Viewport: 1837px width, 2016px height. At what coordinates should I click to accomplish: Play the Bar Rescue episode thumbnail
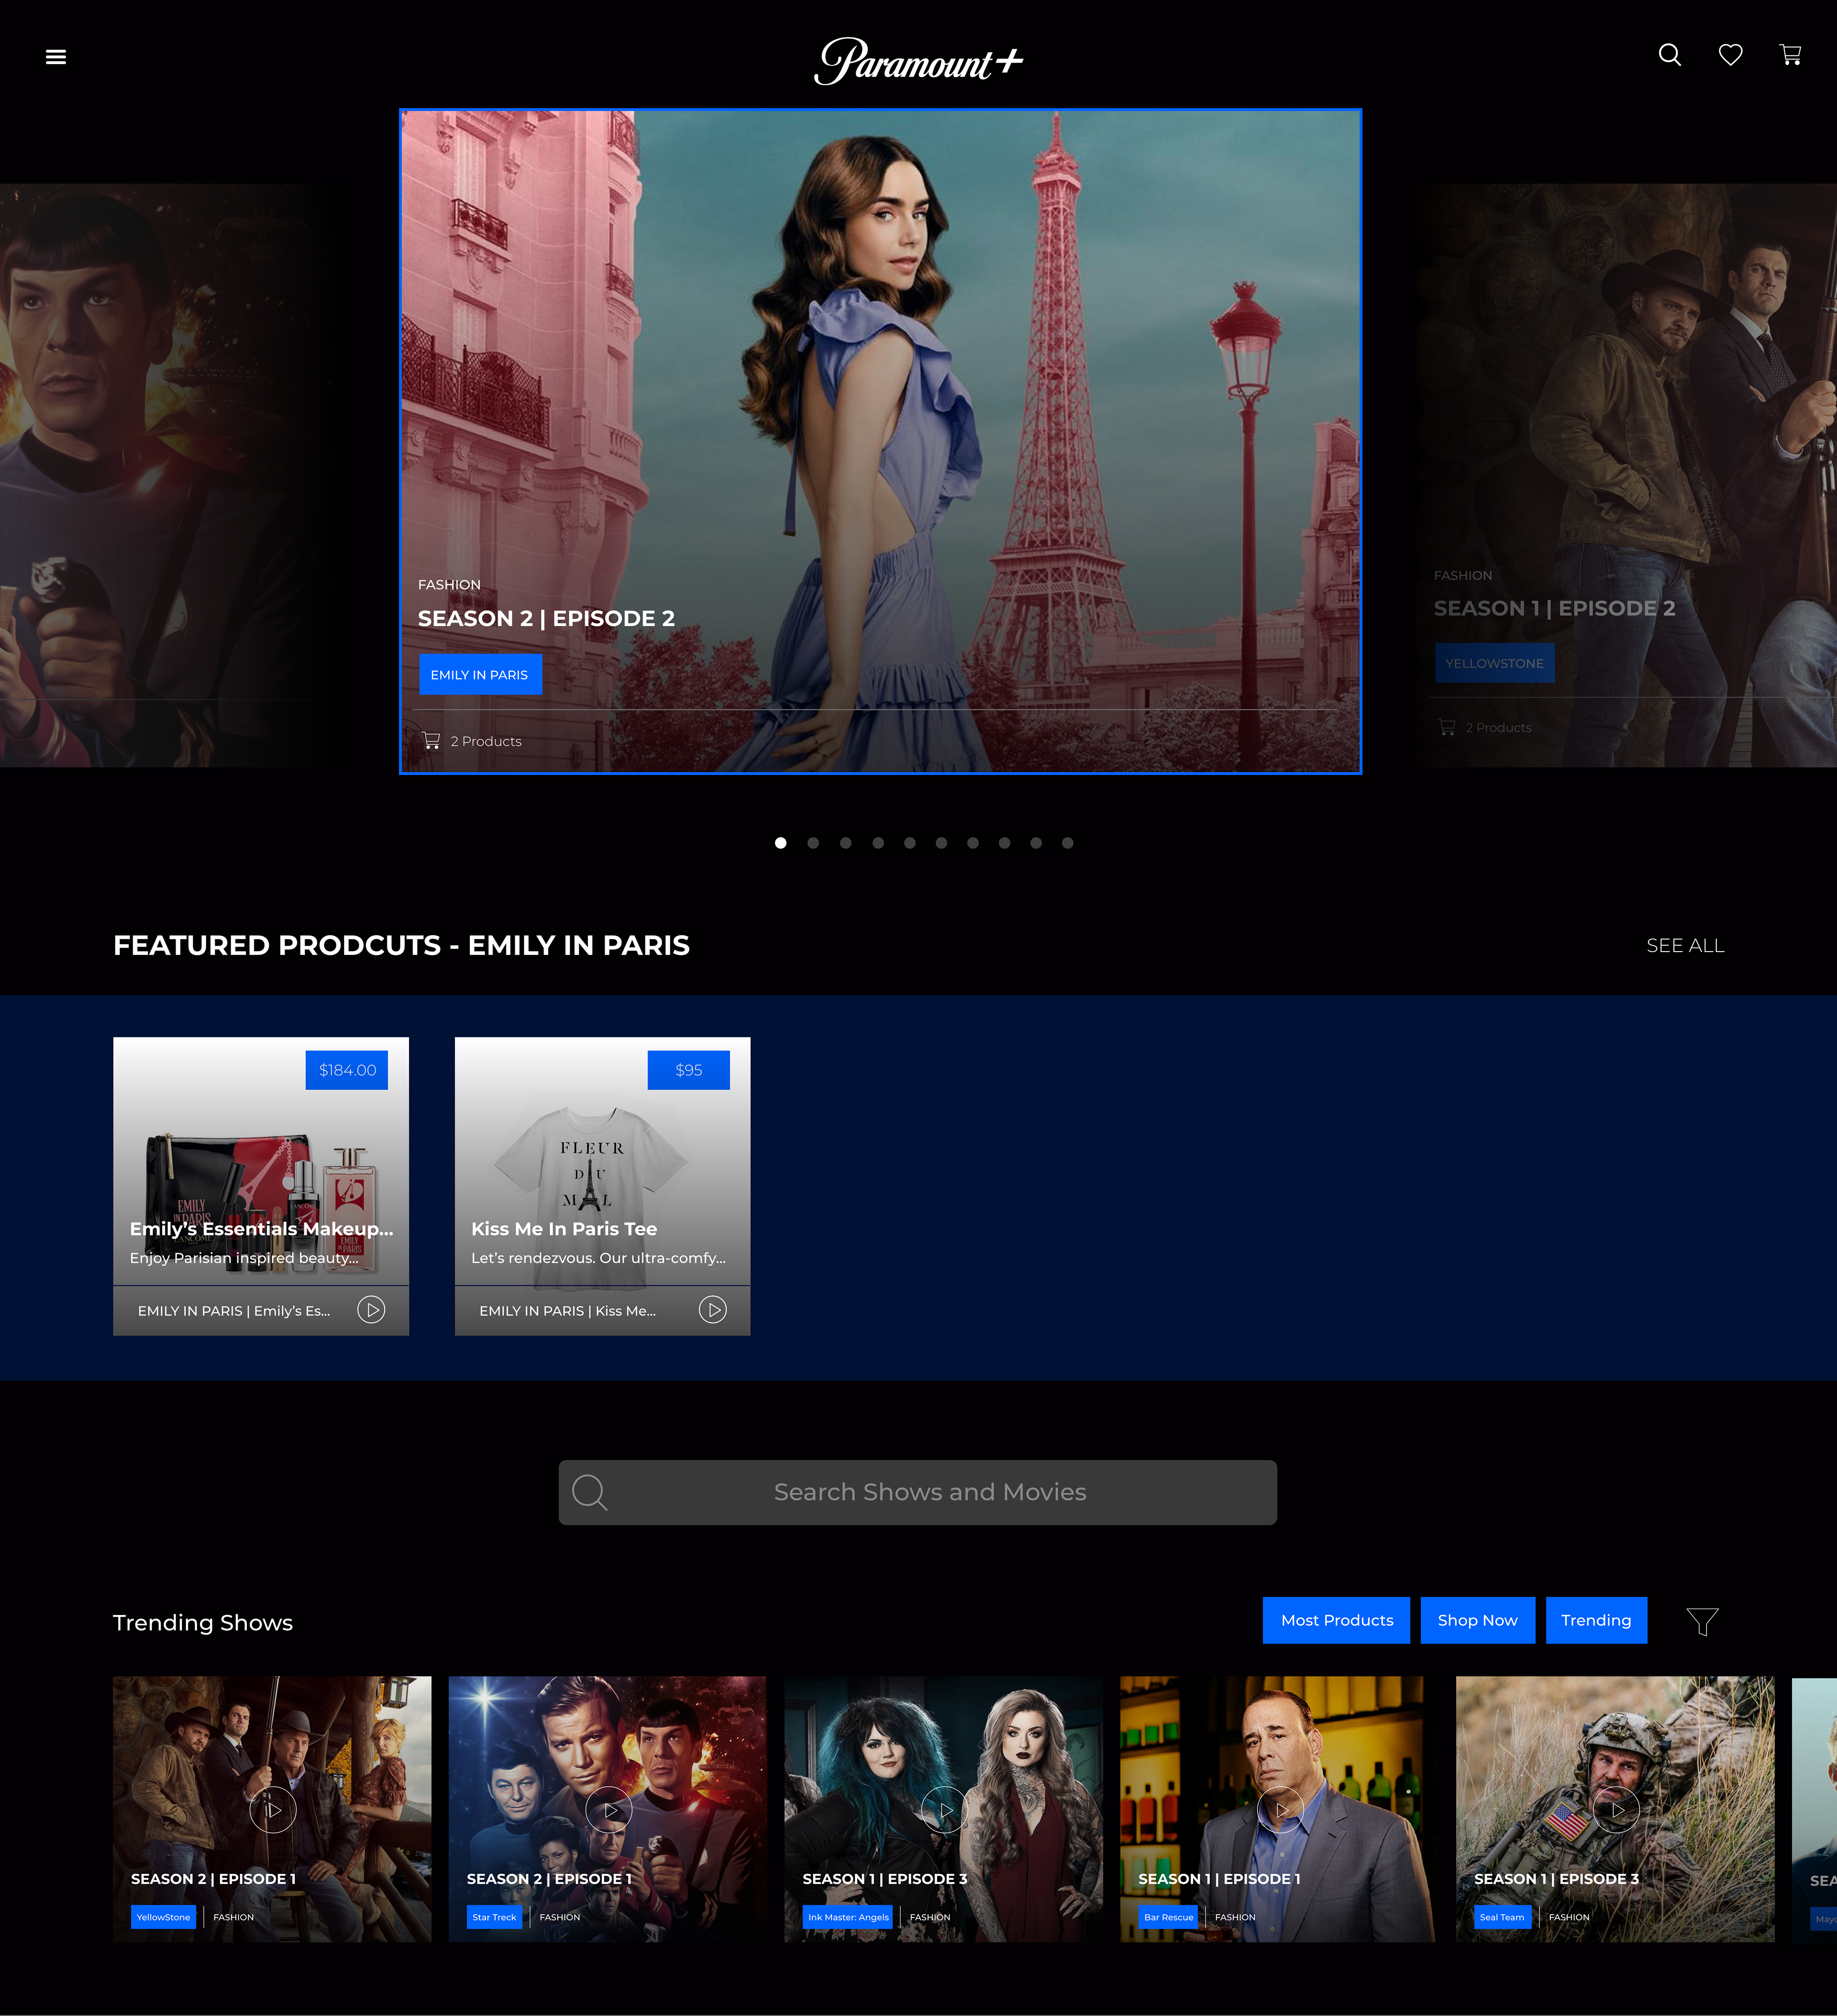point(1281,1810)
